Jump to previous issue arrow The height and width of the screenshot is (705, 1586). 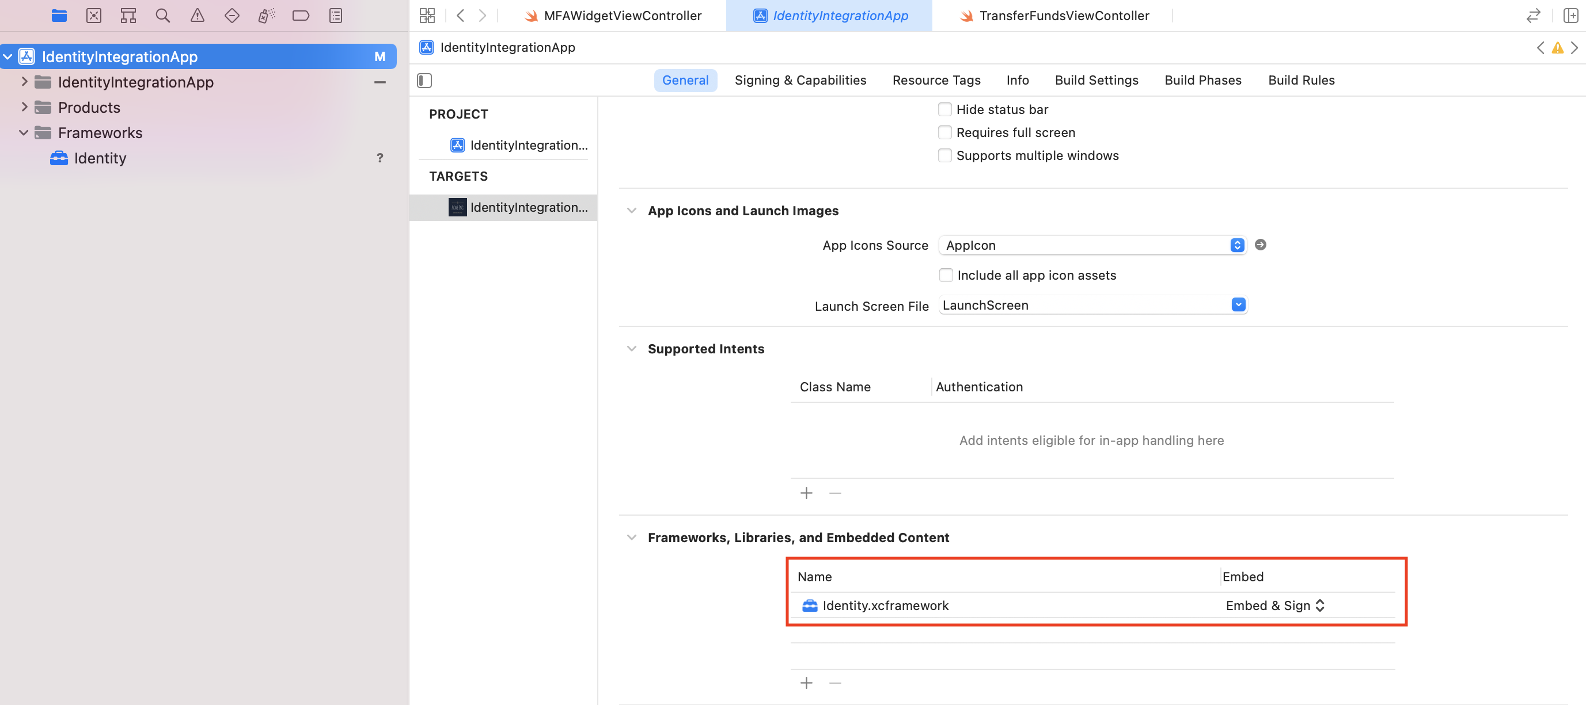click(1541, 47)
